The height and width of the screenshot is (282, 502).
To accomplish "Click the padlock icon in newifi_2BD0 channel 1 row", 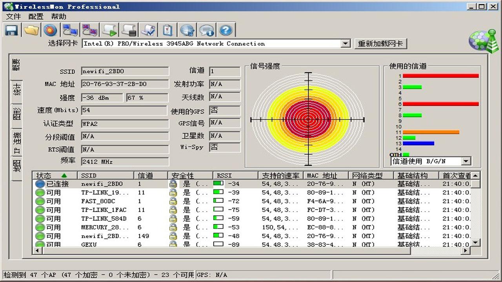I will coord(173,184).
